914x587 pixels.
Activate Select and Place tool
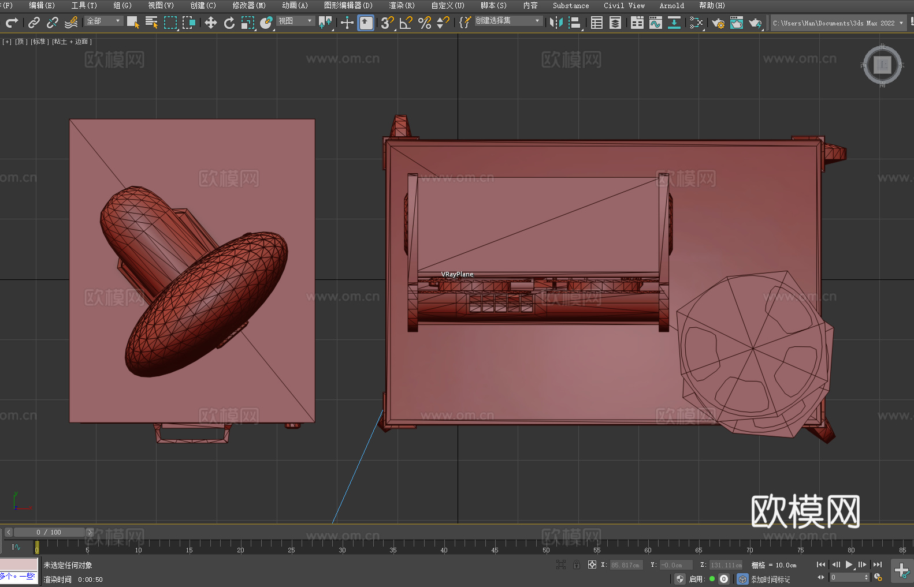(266, 23)
